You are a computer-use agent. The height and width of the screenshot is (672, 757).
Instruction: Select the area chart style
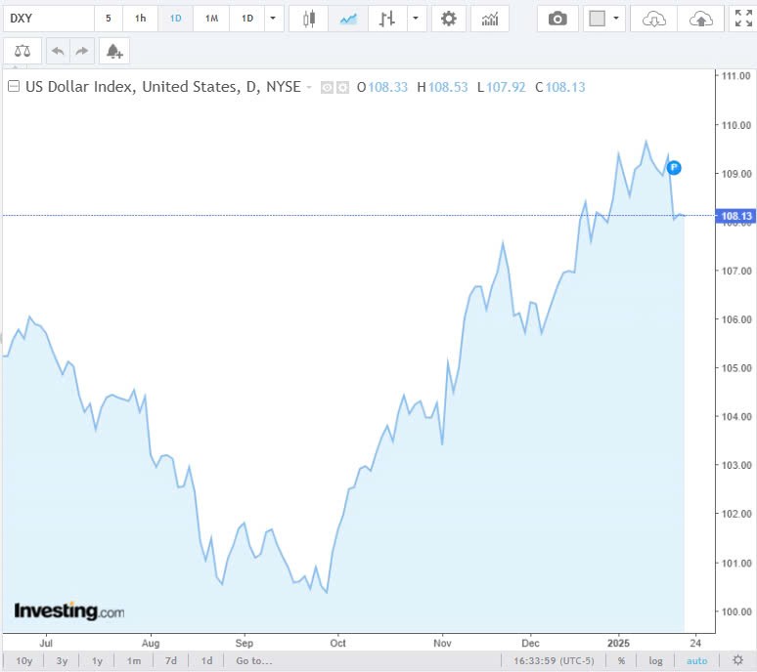tap(348, 19)
